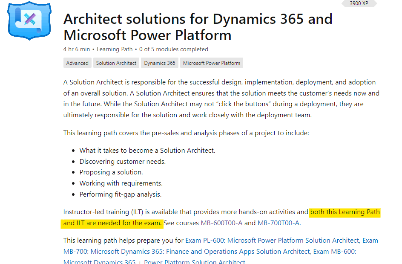Click 'This learning path covers the pre-sales' sentence
Image resolution: width=402 pixels, height=264 pixels.
click(186, 133)
